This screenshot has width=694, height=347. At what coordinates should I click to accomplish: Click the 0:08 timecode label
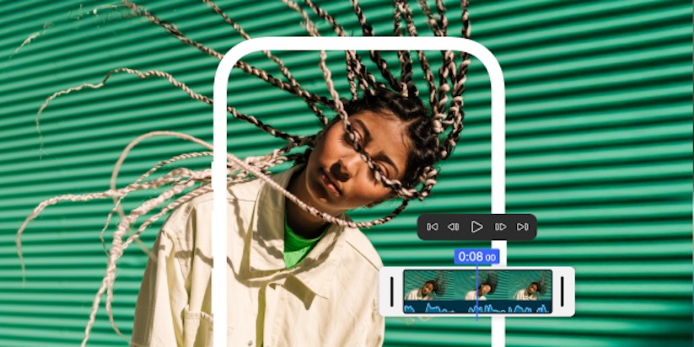coord(476,256)
